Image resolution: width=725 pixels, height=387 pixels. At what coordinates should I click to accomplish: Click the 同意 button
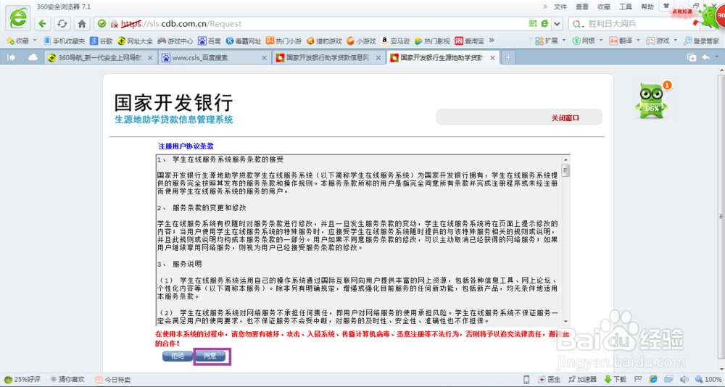point(210,356)
